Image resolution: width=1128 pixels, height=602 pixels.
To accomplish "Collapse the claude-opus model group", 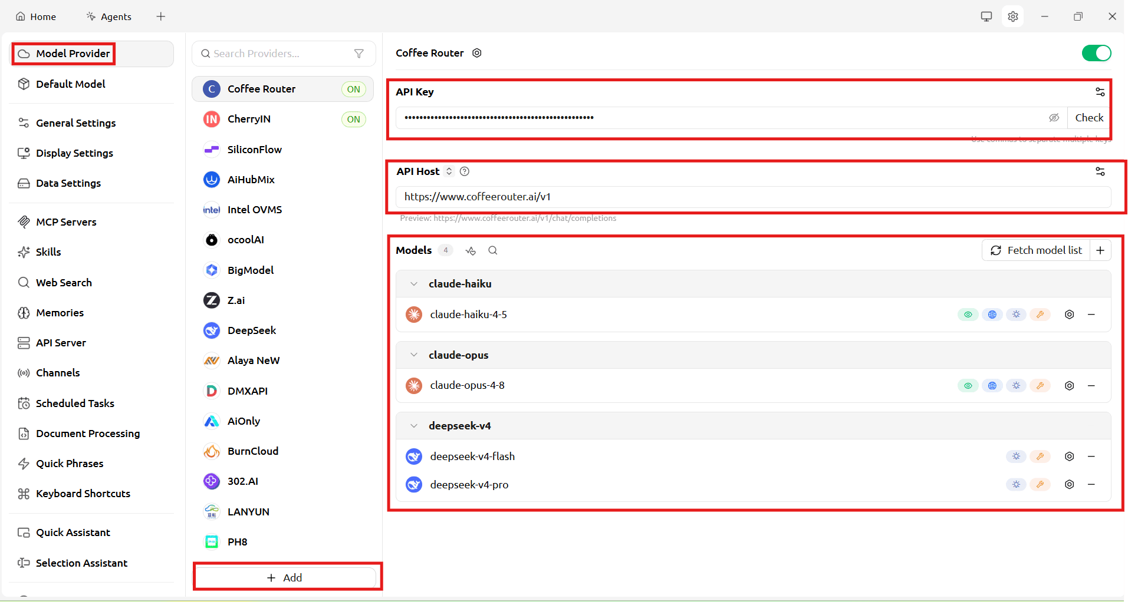I will click(414, 355).
